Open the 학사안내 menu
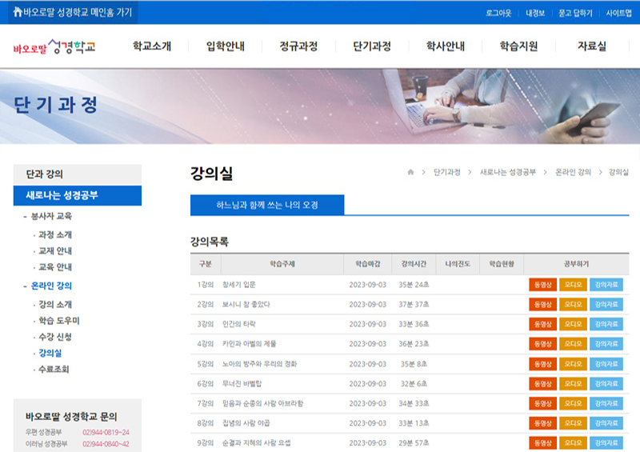The height and width of the screenshot is (452, 640). pos(446,46)
